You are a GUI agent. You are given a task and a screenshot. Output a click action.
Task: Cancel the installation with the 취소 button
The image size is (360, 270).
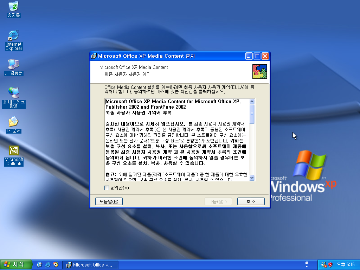click(251, 201)
